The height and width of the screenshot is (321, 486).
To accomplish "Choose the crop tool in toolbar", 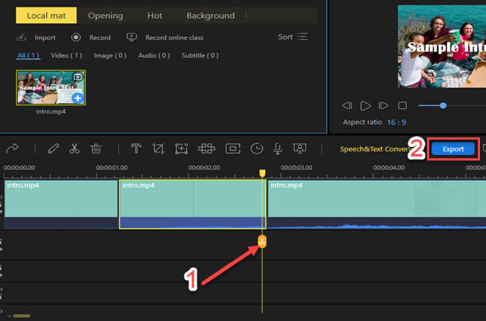I will tap(158, 149).
